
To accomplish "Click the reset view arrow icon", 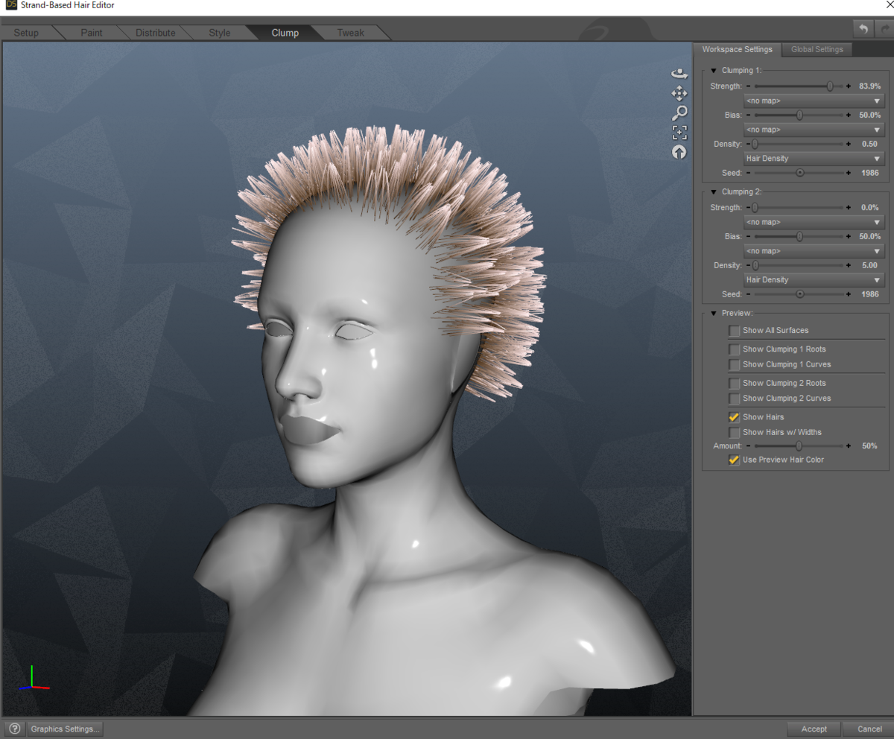I will click(x=679, y=152).
